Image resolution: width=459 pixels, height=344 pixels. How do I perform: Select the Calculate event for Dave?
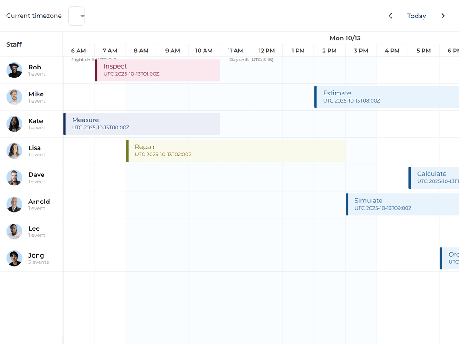pos(434,178)
